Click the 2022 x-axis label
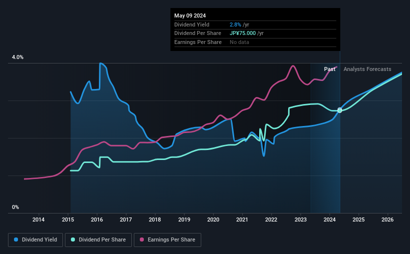This screenshot has width=410, height=254. 271,219
